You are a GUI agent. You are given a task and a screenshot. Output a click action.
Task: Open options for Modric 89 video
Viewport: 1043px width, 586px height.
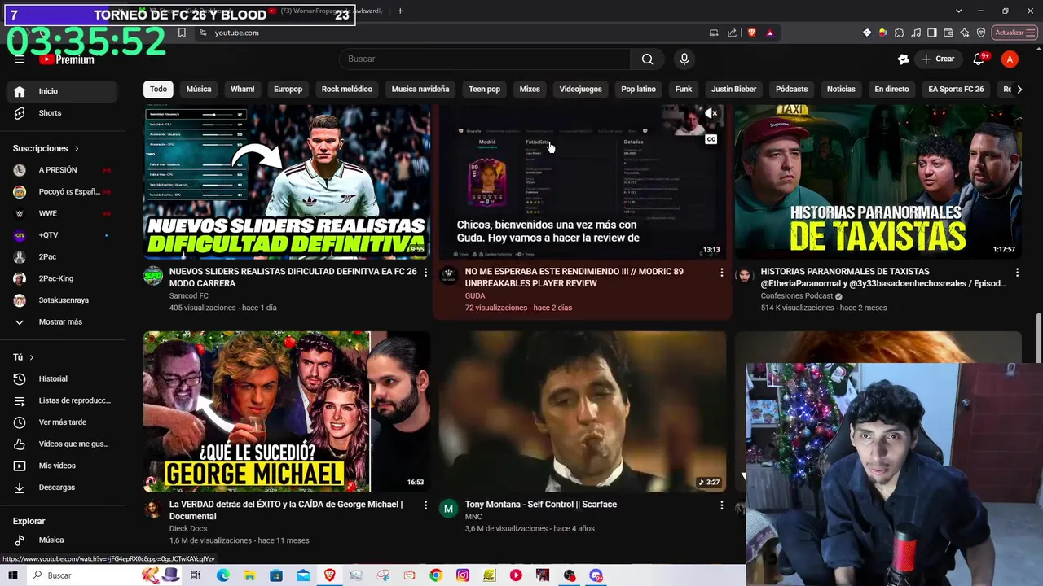721,272
